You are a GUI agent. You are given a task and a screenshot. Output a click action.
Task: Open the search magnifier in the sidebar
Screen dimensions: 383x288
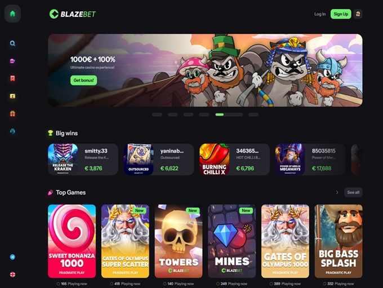(12, 43)
